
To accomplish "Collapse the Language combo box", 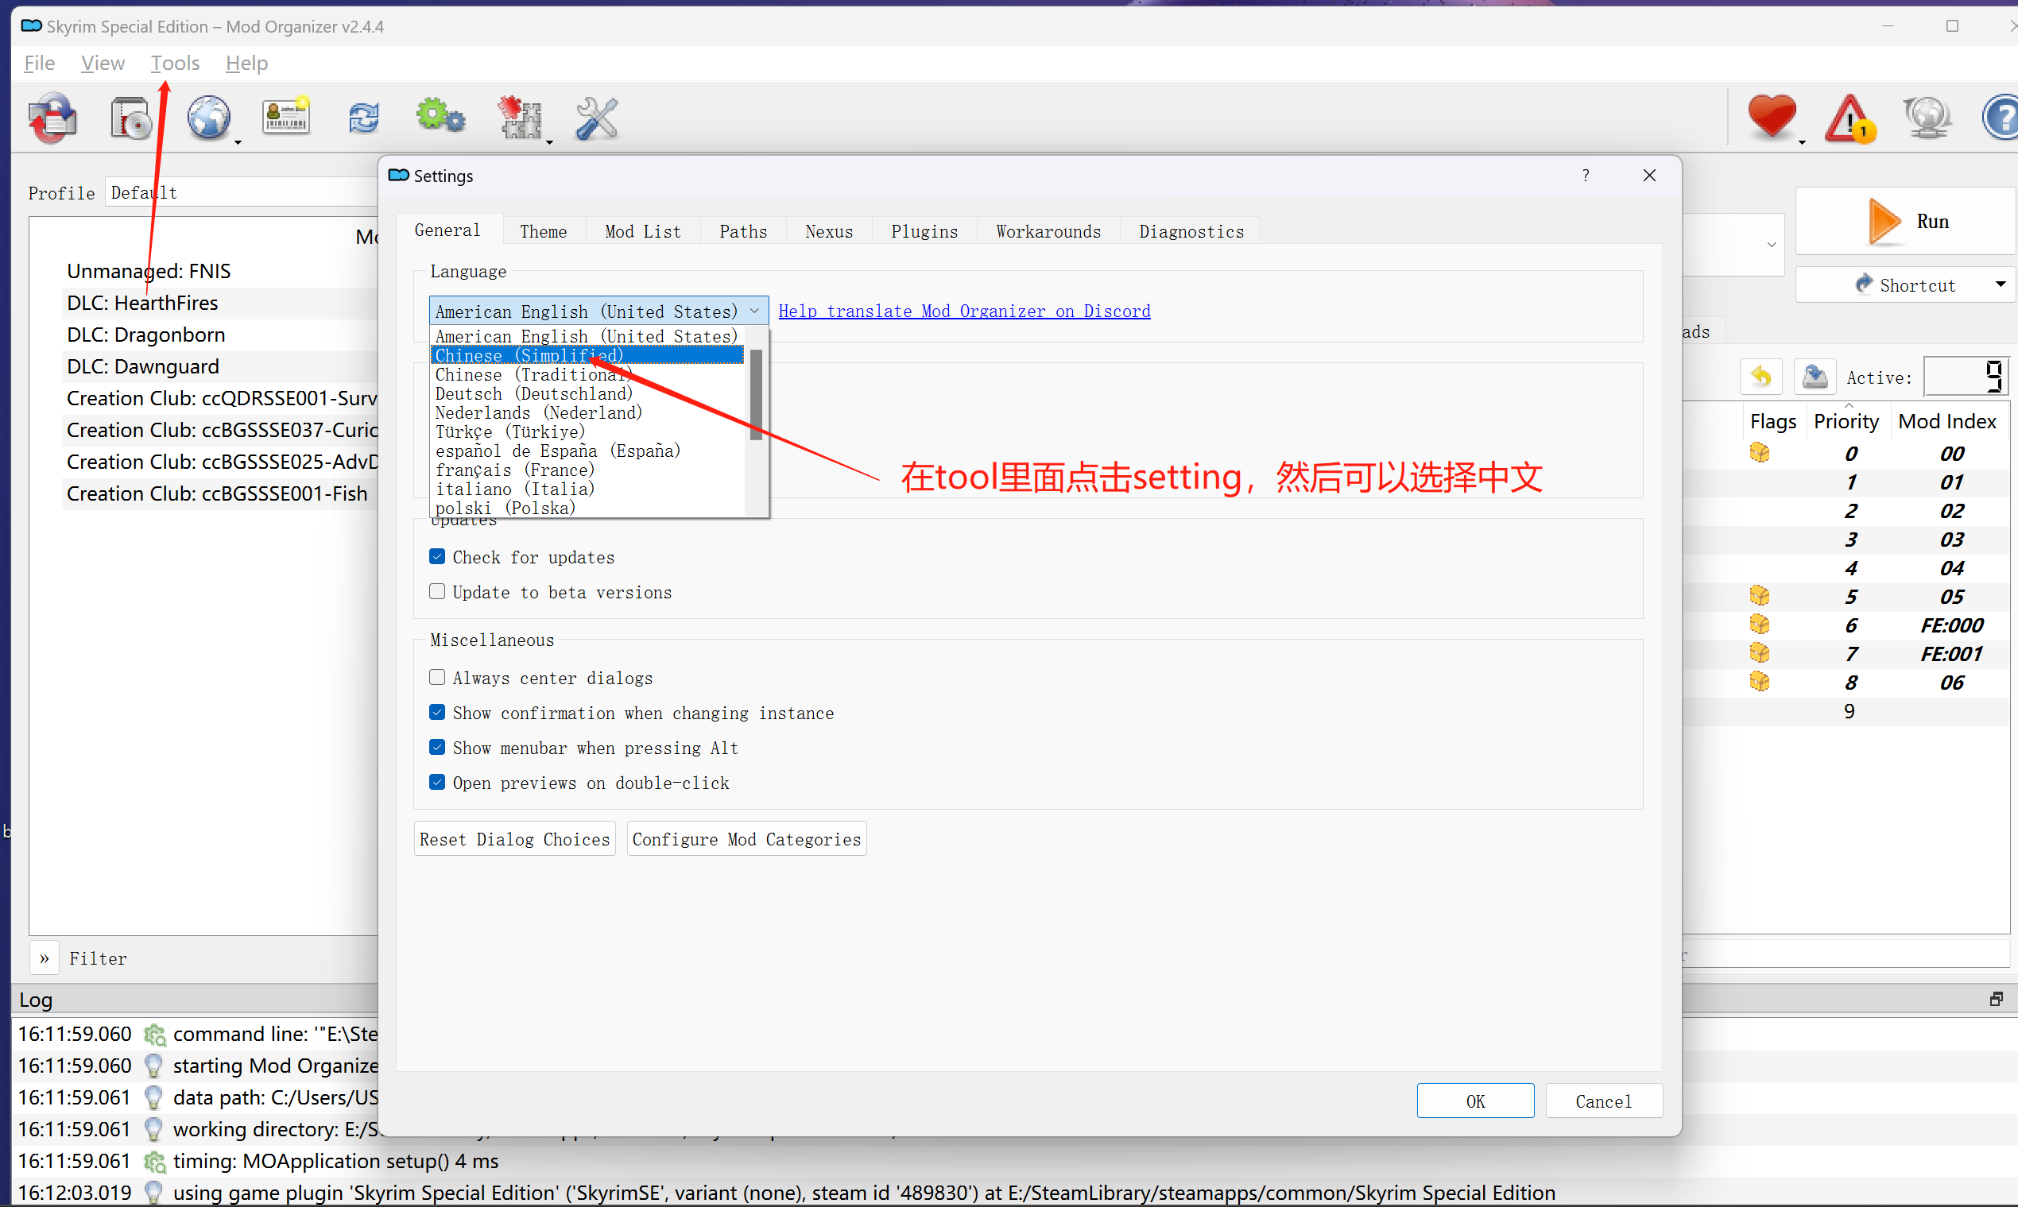I will tap(754, 311).
